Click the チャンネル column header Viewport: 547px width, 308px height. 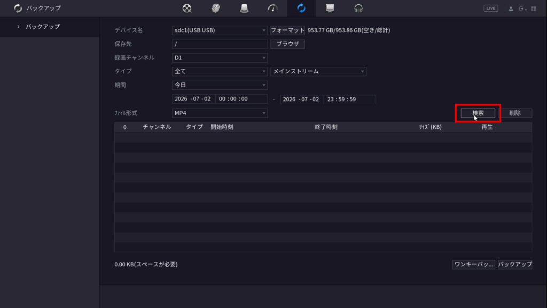[157, 127]
